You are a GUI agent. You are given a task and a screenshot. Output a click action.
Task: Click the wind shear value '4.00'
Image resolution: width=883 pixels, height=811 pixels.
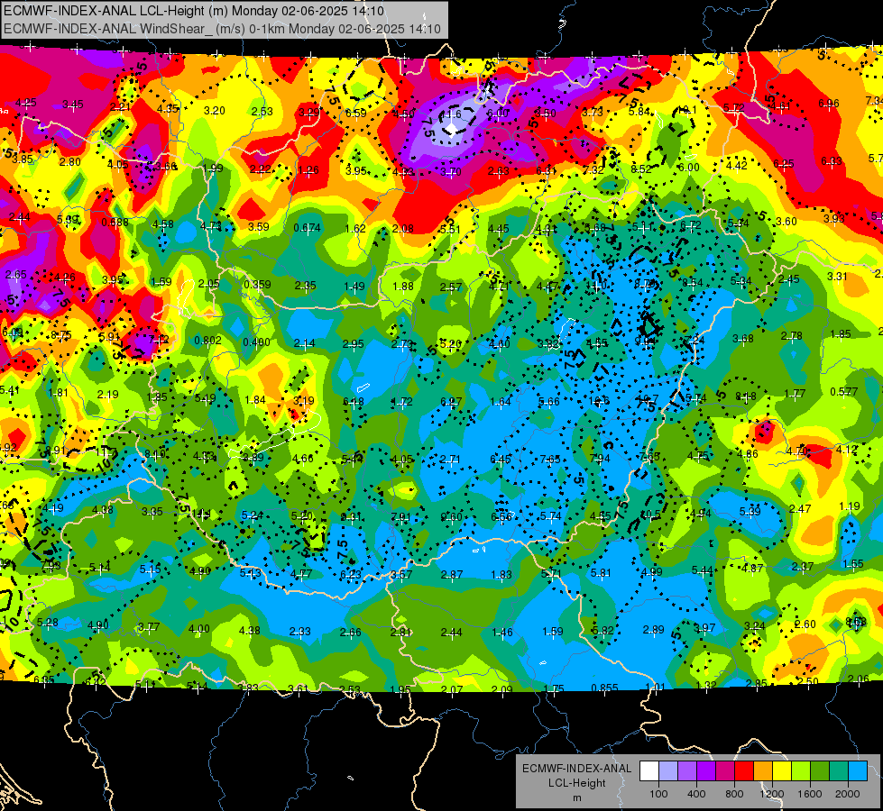pyautogui.click(x=199, y=629)
